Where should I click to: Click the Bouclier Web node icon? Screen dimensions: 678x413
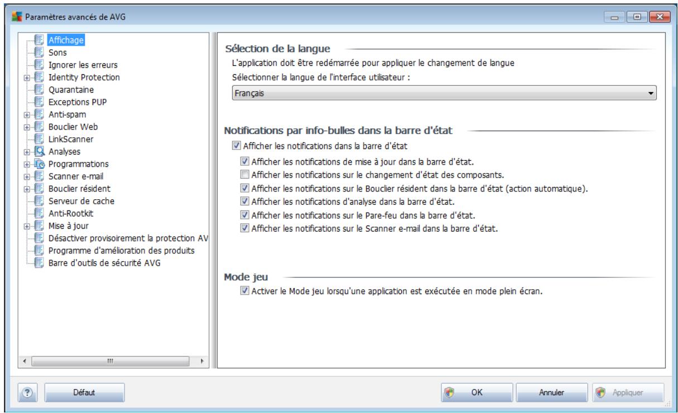tap(38, 127)
